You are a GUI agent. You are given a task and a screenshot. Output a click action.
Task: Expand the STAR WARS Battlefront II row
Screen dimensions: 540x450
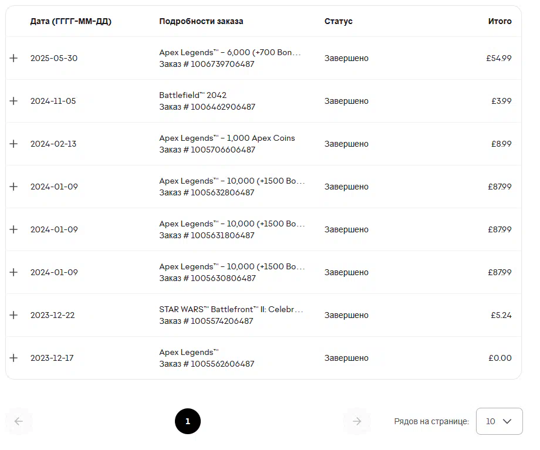click(14, 315)
